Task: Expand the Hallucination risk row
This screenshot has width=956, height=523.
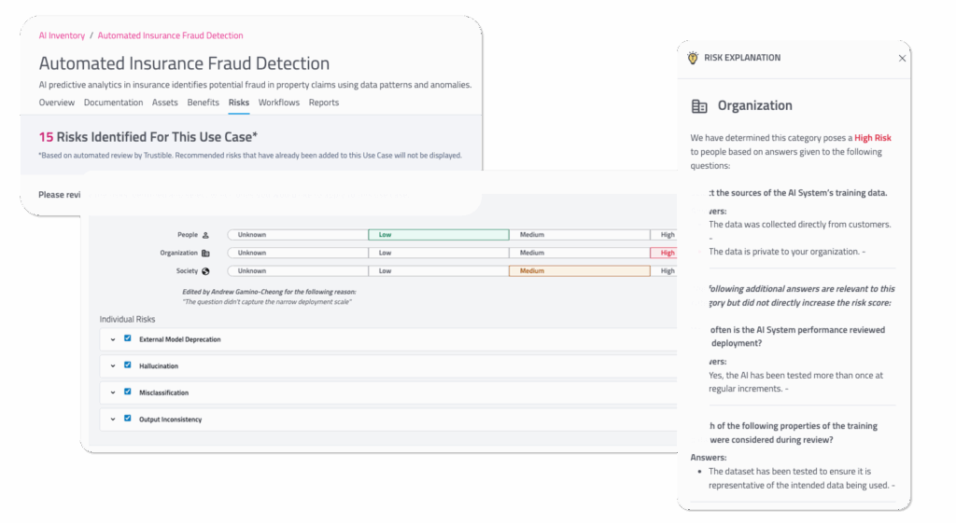Action: click(x=112, y=366)
